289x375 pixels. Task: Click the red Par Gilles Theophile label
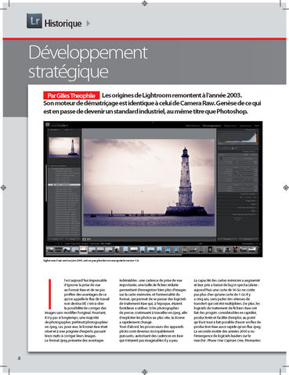[71, 95]
